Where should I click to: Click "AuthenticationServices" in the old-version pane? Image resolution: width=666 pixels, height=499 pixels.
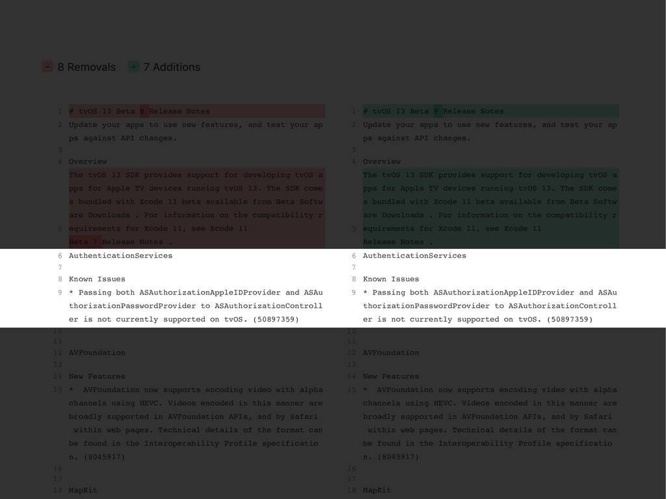(120, 255)
